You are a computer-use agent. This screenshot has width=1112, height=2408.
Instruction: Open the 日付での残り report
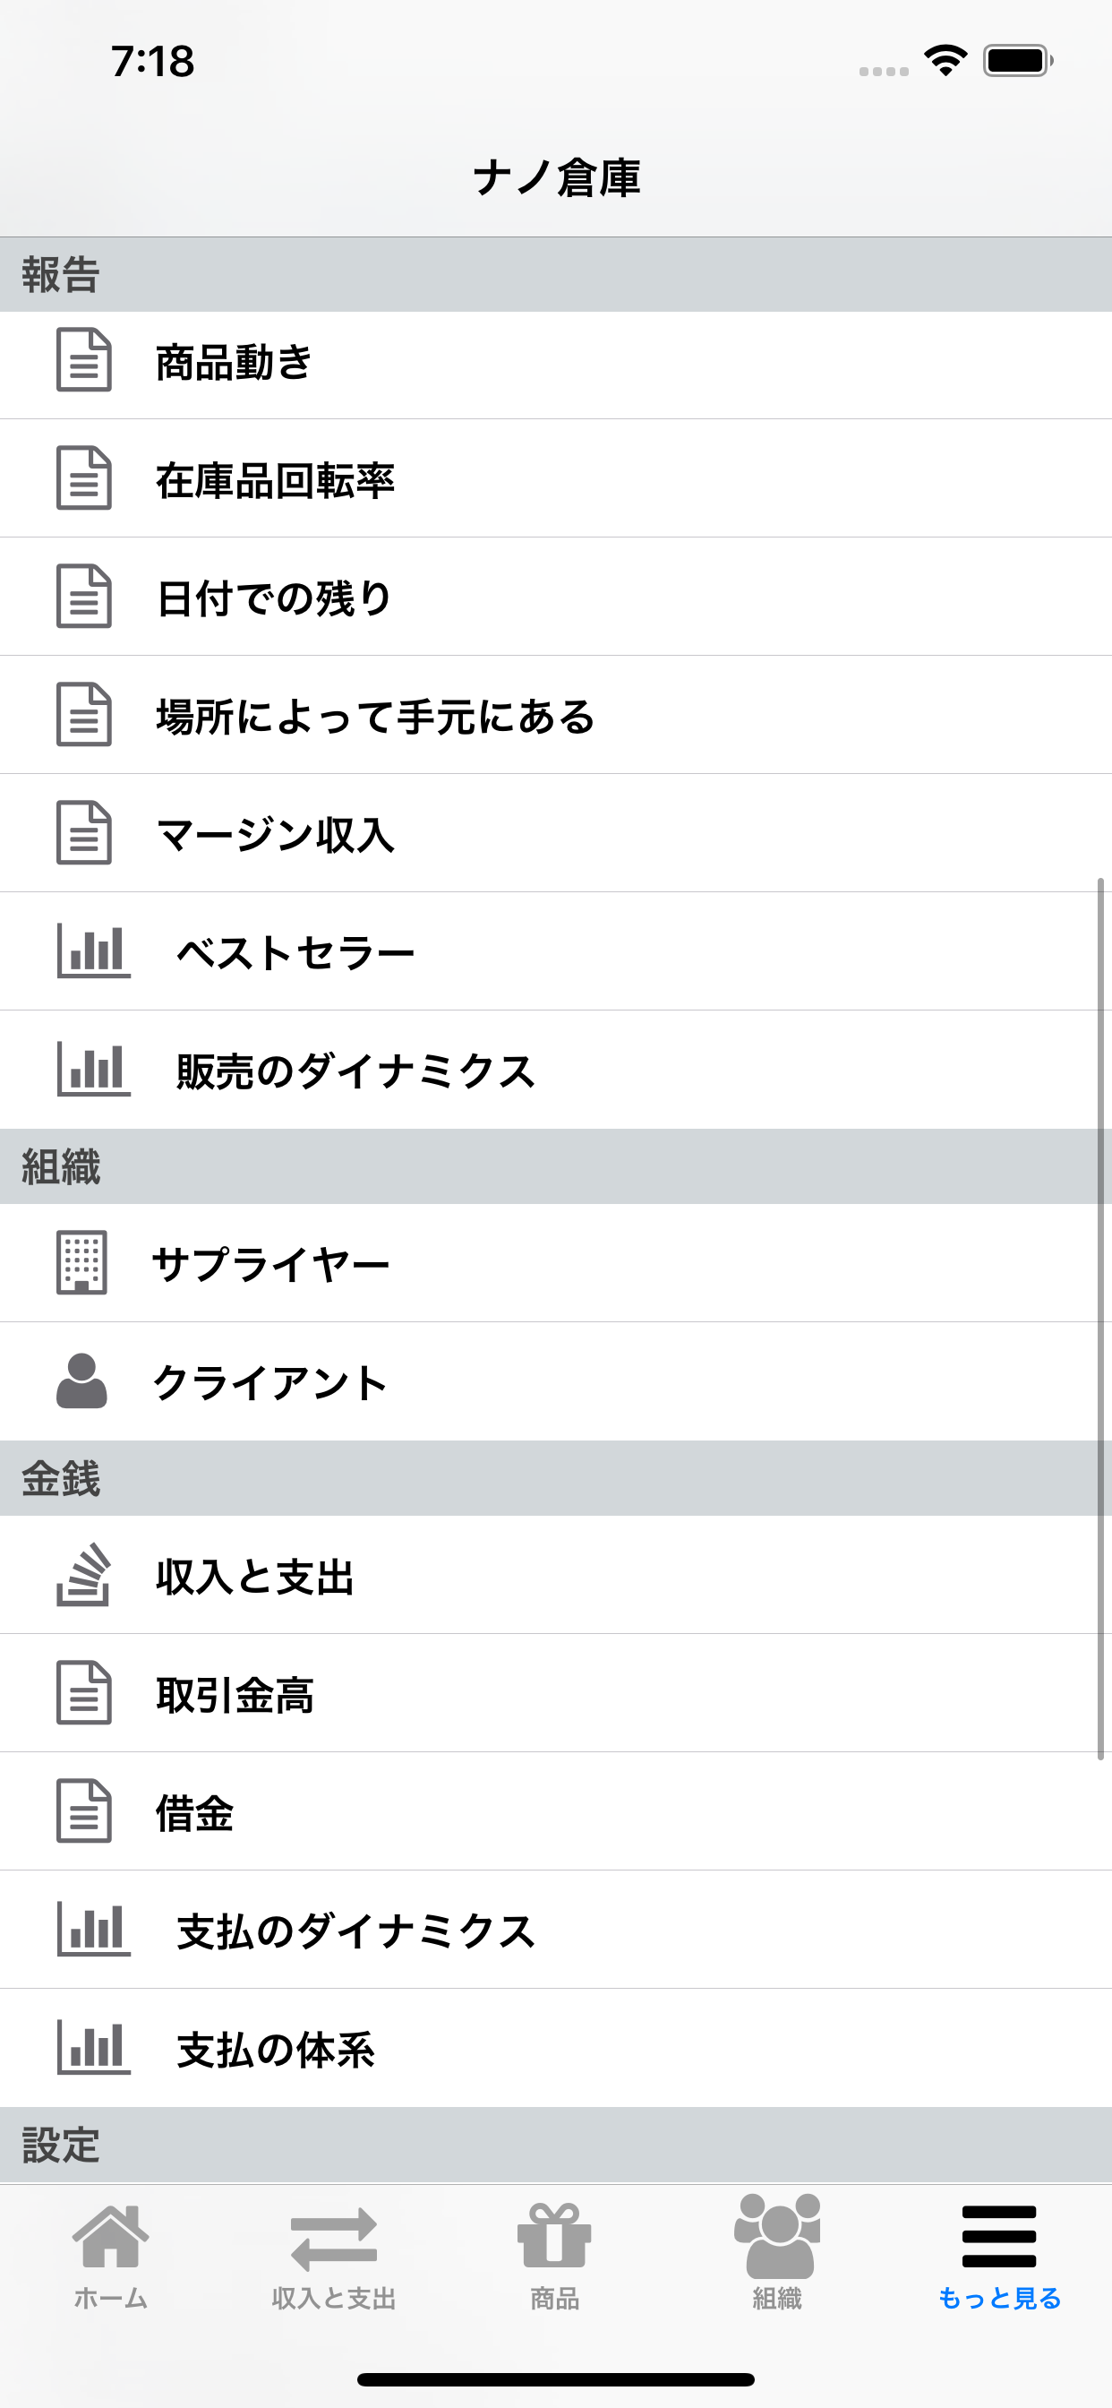pos(556,597)
